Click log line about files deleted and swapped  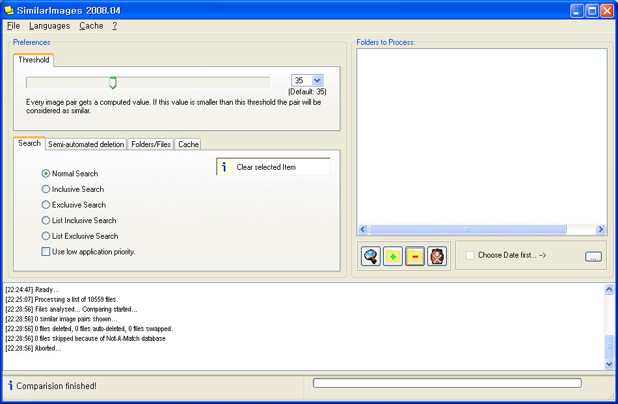coord(88,329)
